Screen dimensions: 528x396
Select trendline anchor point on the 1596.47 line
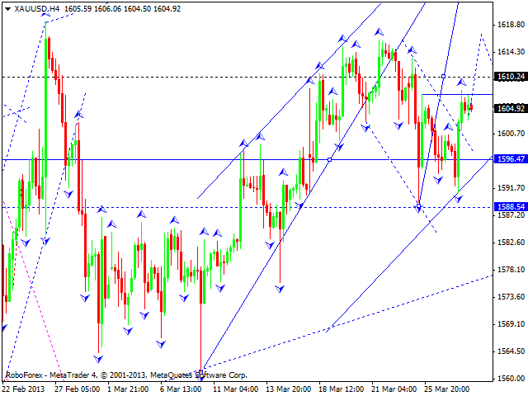[330, 159]
